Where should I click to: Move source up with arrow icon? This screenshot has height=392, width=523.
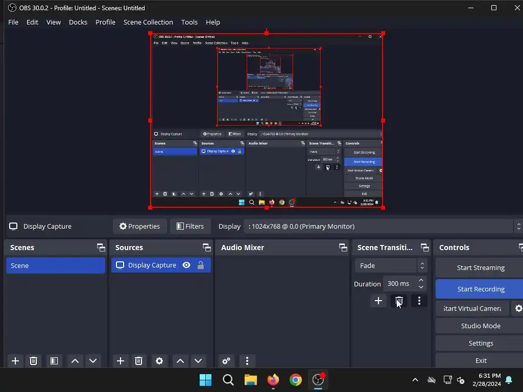click(180, 361)
